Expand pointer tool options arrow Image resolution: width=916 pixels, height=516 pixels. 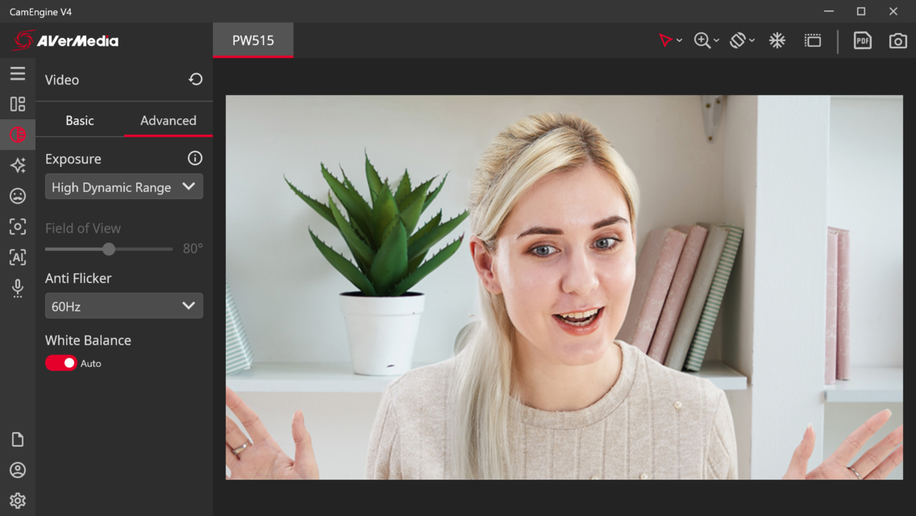[x=680, y=41]
